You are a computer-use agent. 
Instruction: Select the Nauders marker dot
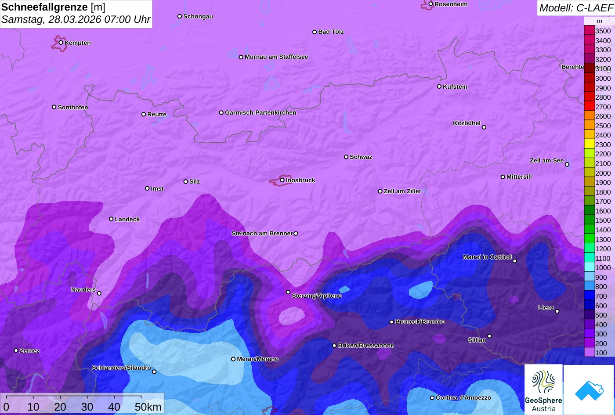point(99,293)
